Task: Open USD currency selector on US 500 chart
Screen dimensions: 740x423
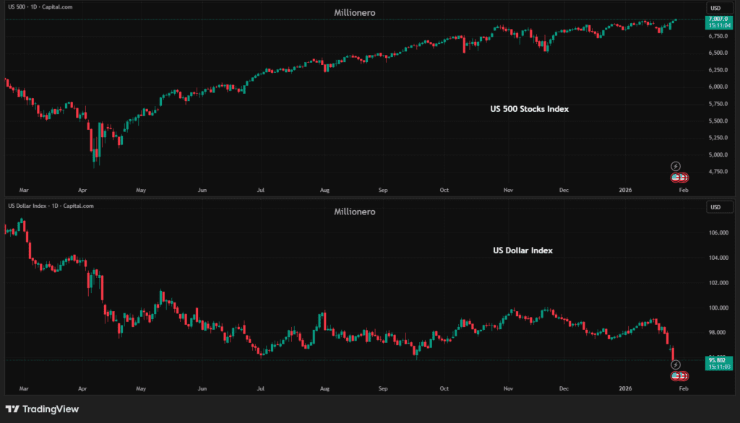Action: [715, 8]
